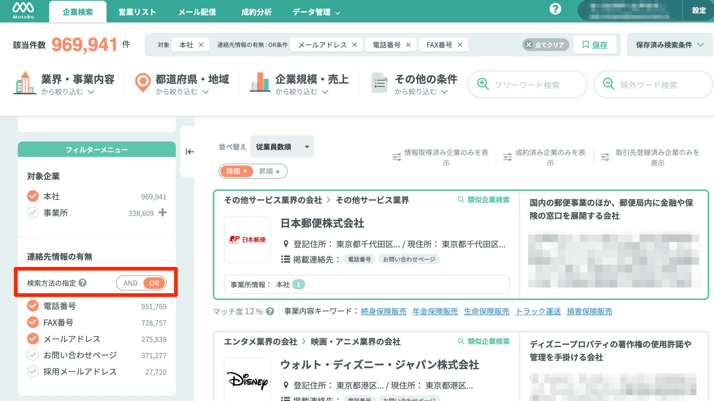Click the magnifier-minus icon in 除外ワード検索

tap(608, 83)
